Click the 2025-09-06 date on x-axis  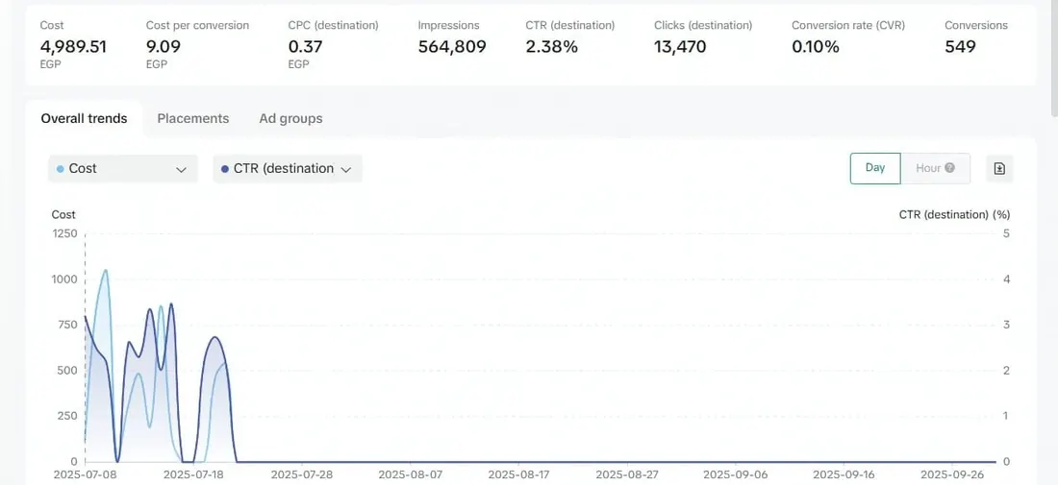pyautogui.click(x=736, y=474)
